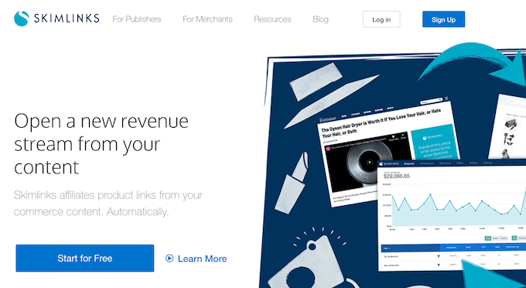The image size is (526, 288).
Task: Visit the Blog link
Action: [x=320, y=19]
